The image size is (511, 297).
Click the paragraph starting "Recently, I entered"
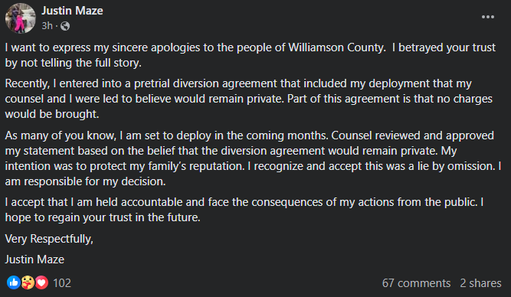point(249,99)
